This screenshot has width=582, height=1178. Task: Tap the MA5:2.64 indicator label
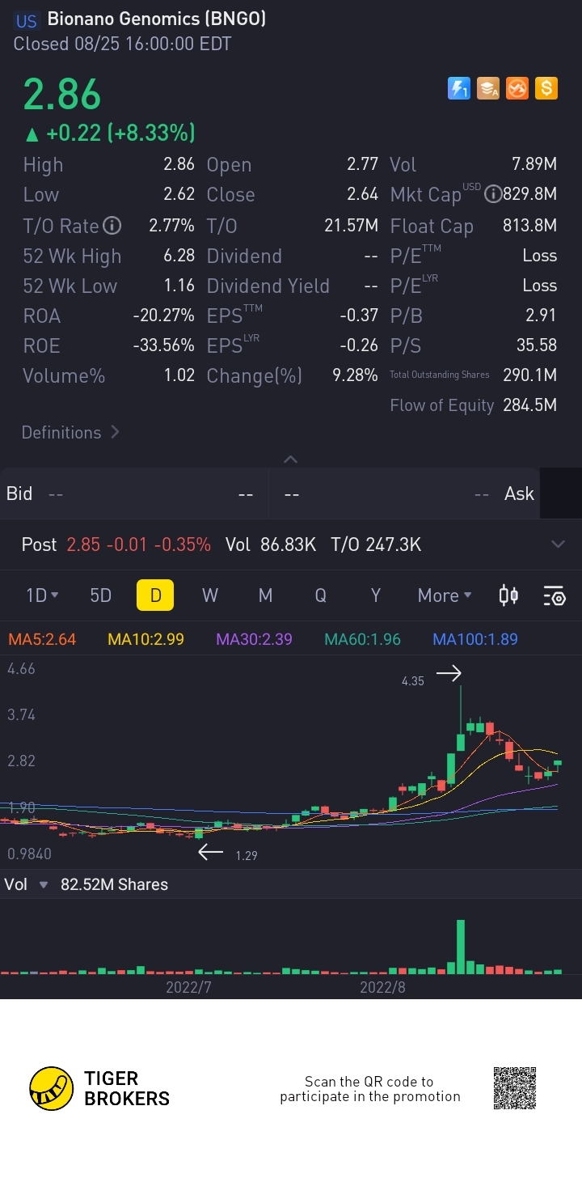[x=42, y=639]
